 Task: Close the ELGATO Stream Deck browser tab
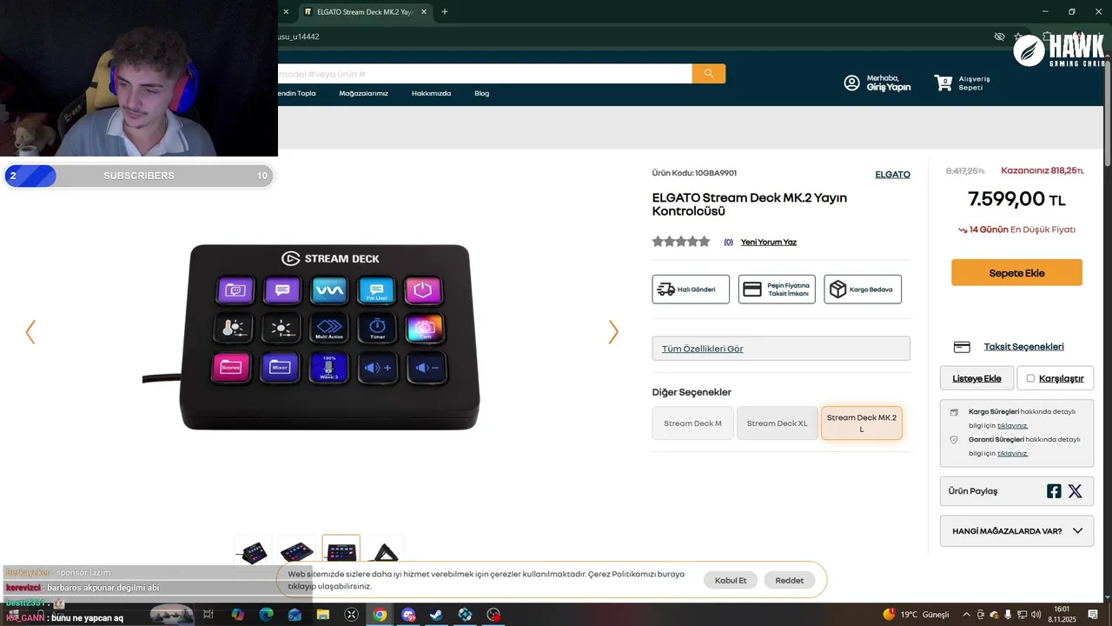pos(424,12)
